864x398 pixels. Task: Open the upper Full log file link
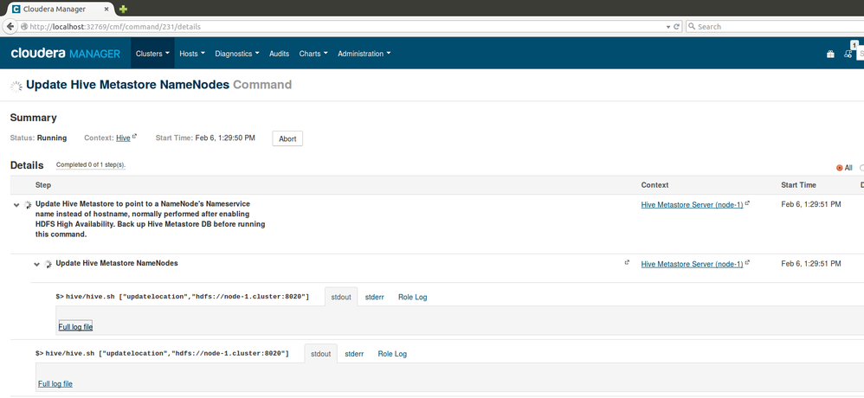[75, 327]
